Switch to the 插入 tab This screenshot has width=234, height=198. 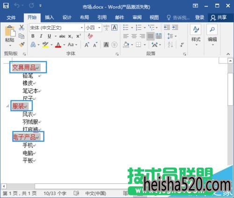(x=49, y=17)
